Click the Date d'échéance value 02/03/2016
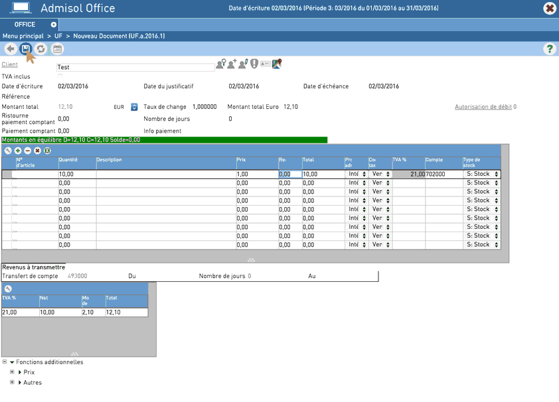This screenshot has width=559, height=402. coord(384,86)
